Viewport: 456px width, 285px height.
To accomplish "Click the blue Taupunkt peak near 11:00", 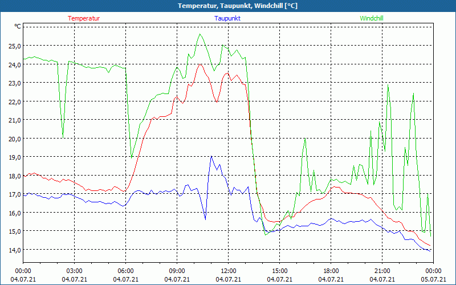I will (x=211, y=156).
